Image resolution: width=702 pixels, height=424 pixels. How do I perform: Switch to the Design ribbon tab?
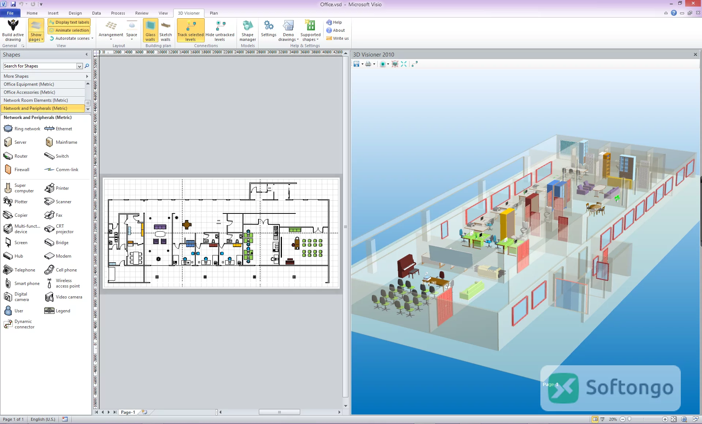[75, 13]
